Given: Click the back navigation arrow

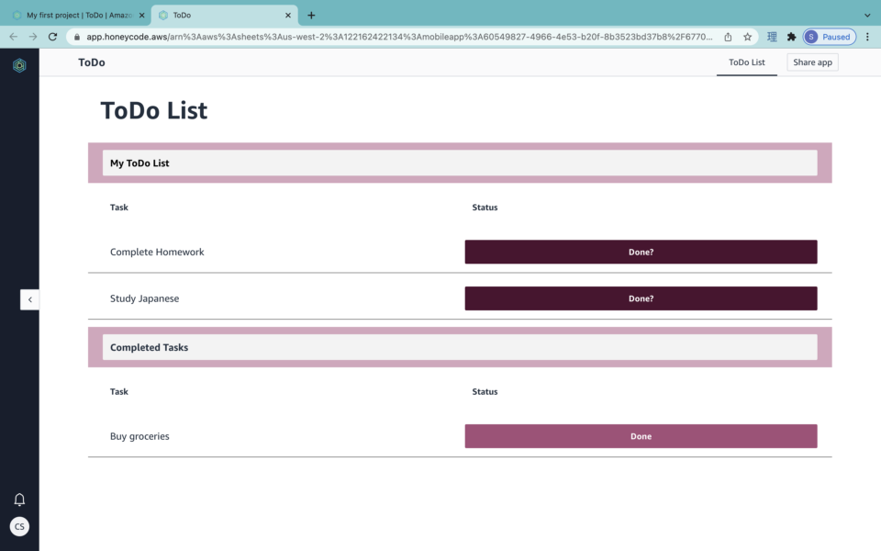Looking at the screenshot, I should [14, 37].
